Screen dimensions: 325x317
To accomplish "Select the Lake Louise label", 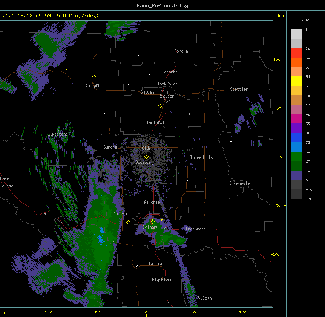I will pyautogui.click(x=7, y=182).
